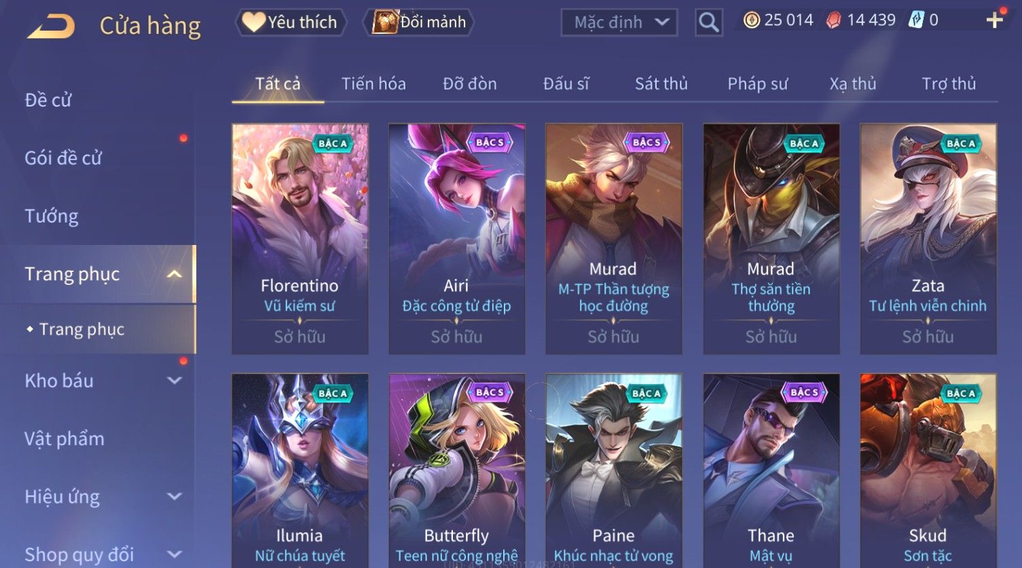1022x568 pixels.
Task: Switch to the Sát thủ tab
Action: pos(661,83)
